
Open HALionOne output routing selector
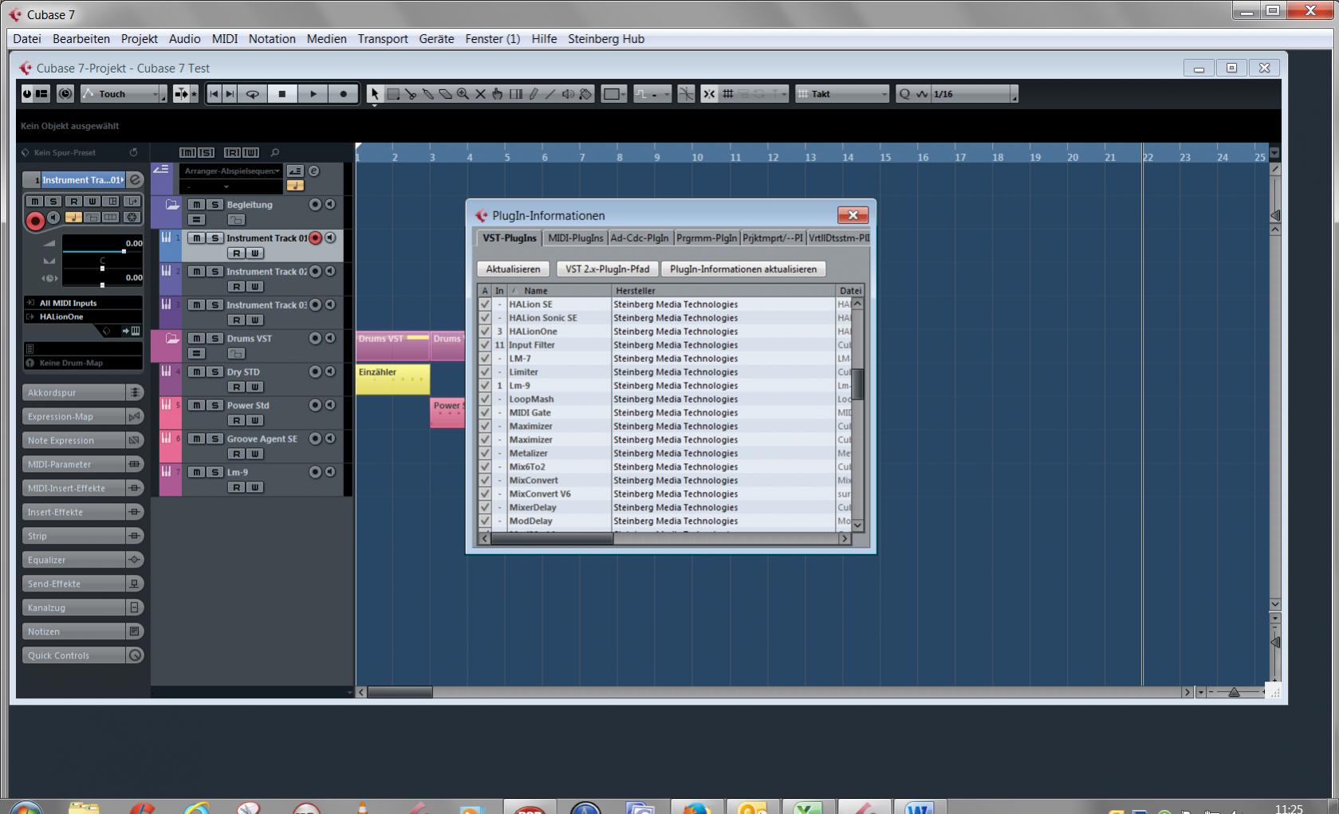point(83,317)
